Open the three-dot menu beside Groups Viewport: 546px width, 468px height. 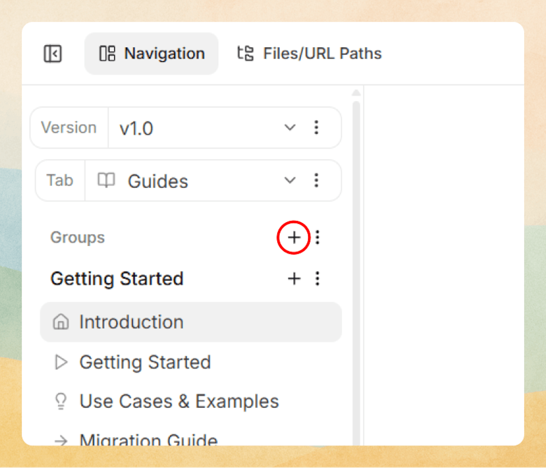point(317,237)
